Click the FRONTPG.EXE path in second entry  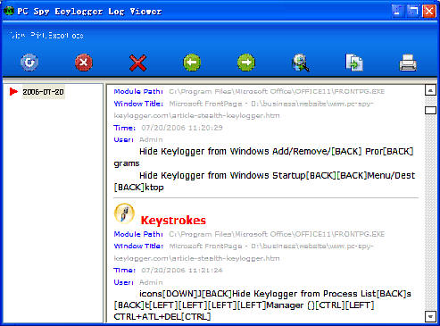[x=277, y=234]
